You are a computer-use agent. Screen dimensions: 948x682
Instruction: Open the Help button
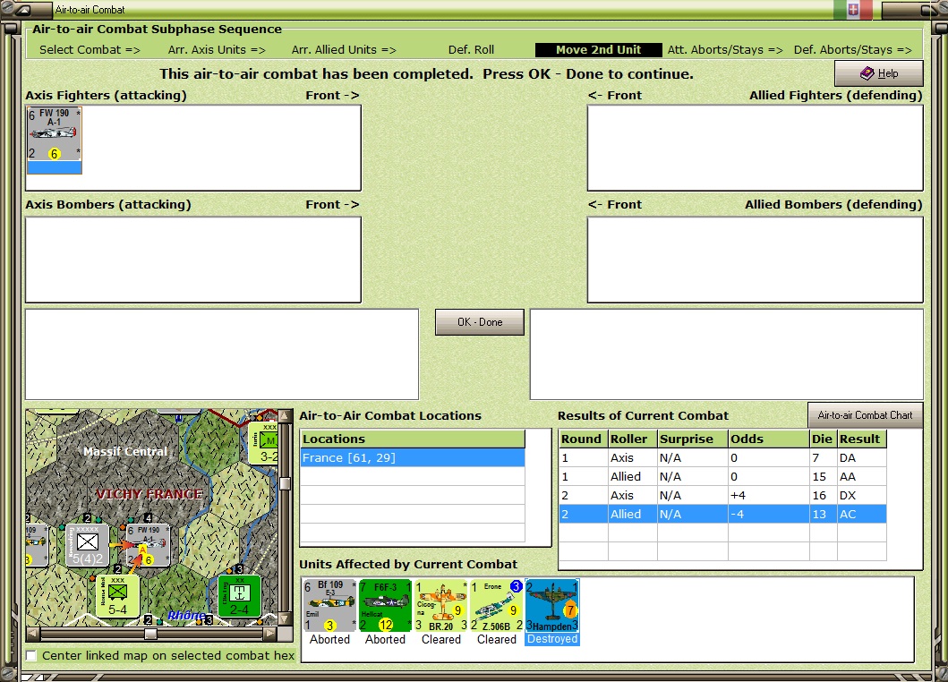pos(878,73)
